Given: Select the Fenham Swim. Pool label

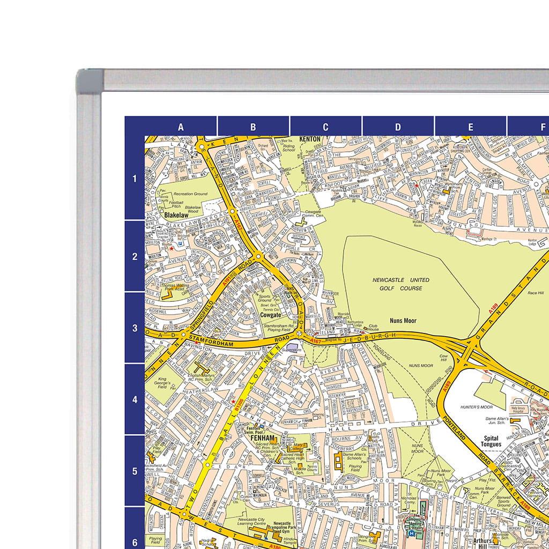Looking at the screenshot, I should (256, 429).
